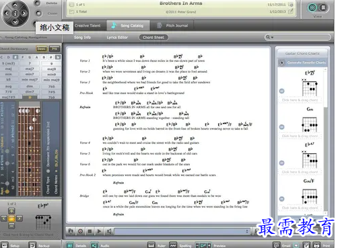This screenshot has width=340, height=248.
Task: Open the search magnifier dropdown
Action: click(x=269, y=37)
